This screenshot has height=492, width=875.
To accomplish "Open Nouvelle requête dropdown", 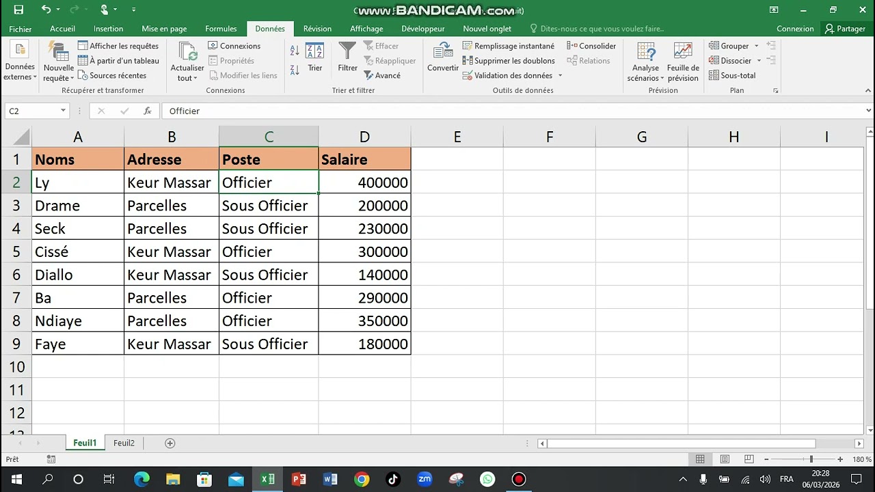I will (x=58, y=62).
